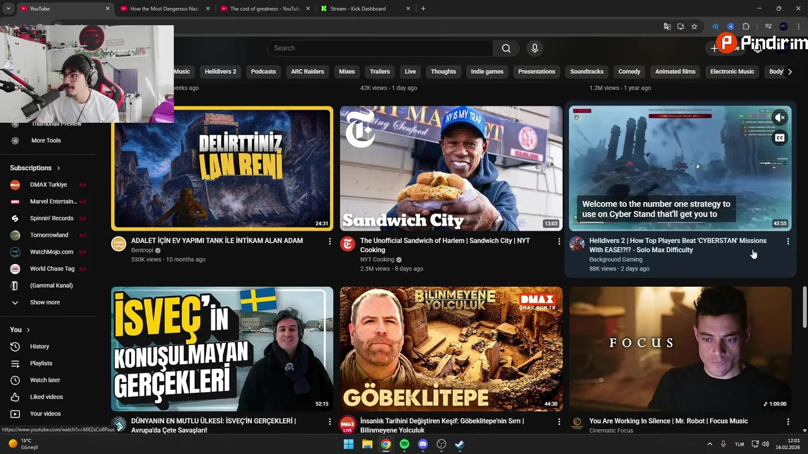Select the Mixes category chip
Screen dimensions: 808x454
tap(347, 71)
